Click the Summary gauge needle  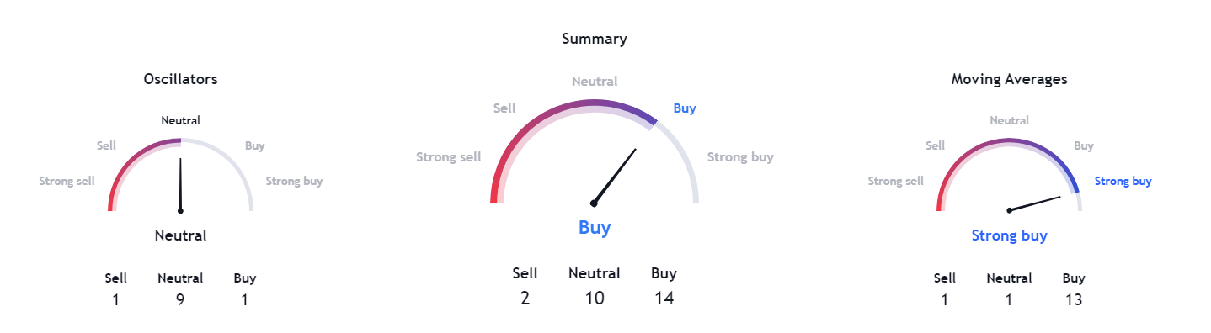614,177
